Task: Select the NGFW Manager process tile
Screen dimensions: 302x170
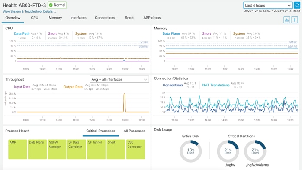Action: pos(57,149)
